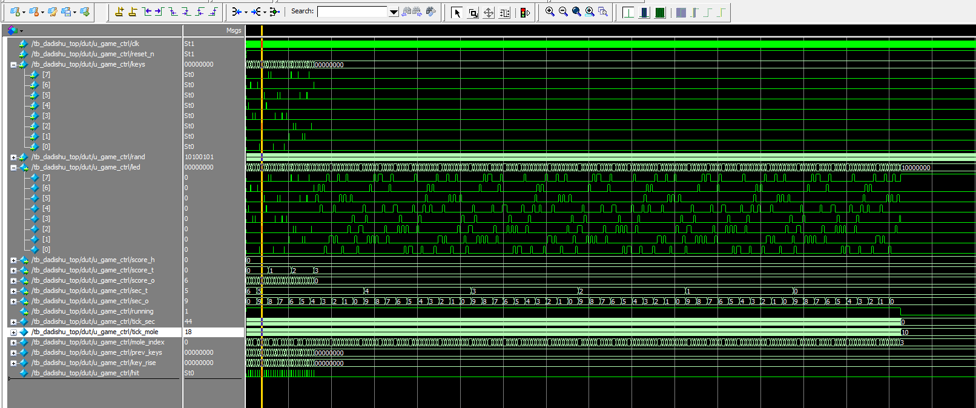Find the next falling edge
This screenshot has height=408, width=976.
[186, 12]
